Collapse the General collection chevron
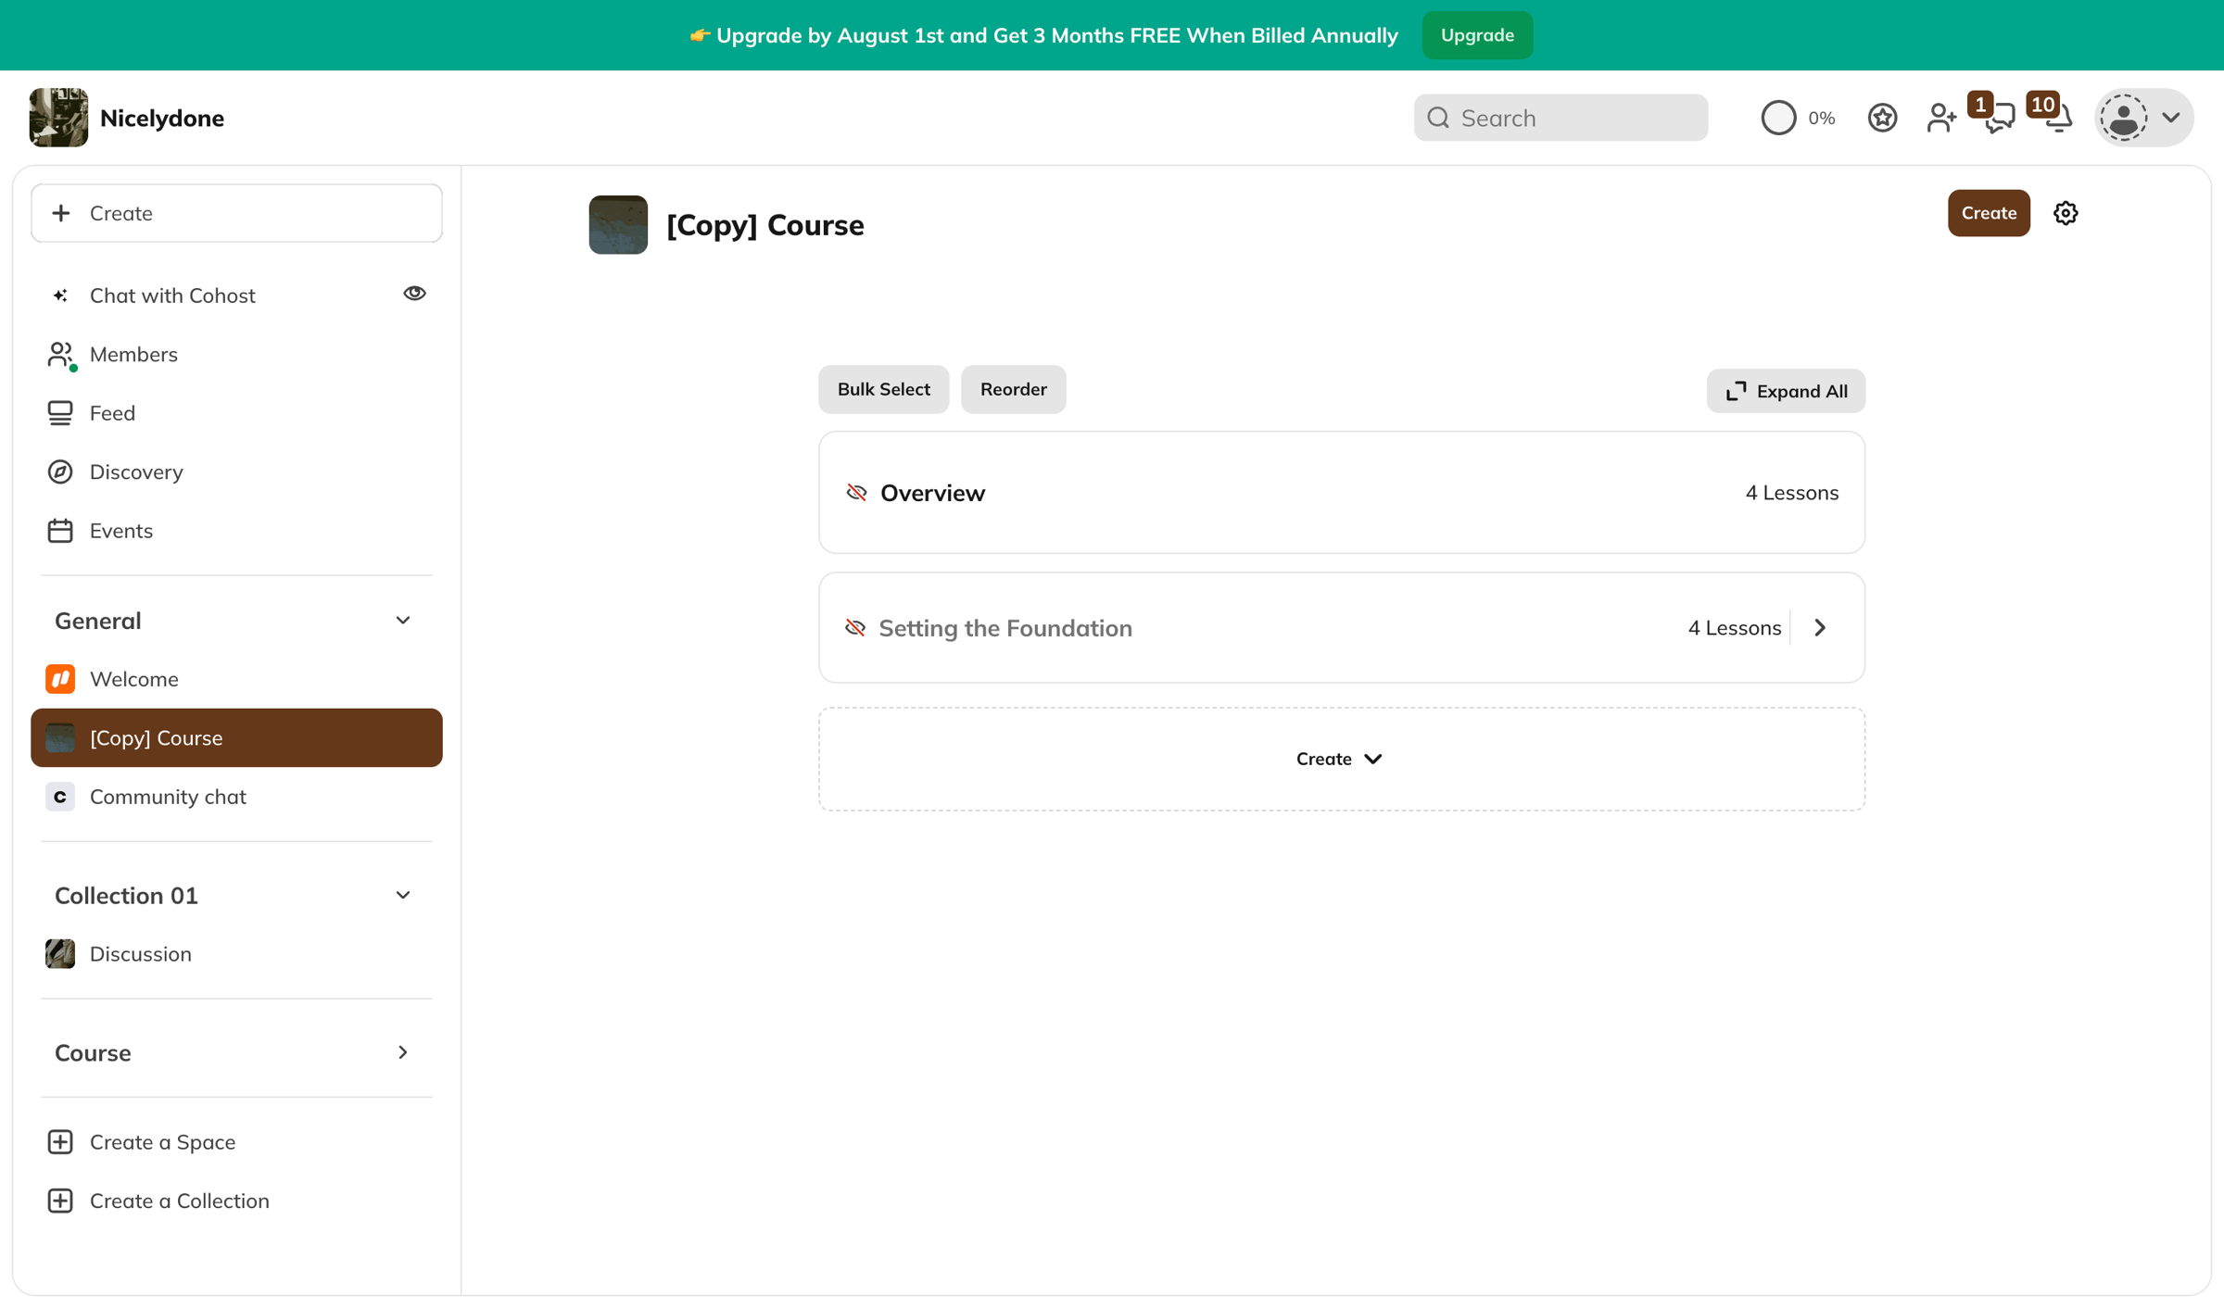 [x=402, y=621]
